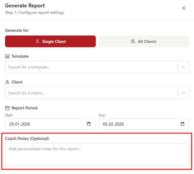Click the person icon beside Client label
This screenshot has height=174, width=194.
click(x=7, y=82)
